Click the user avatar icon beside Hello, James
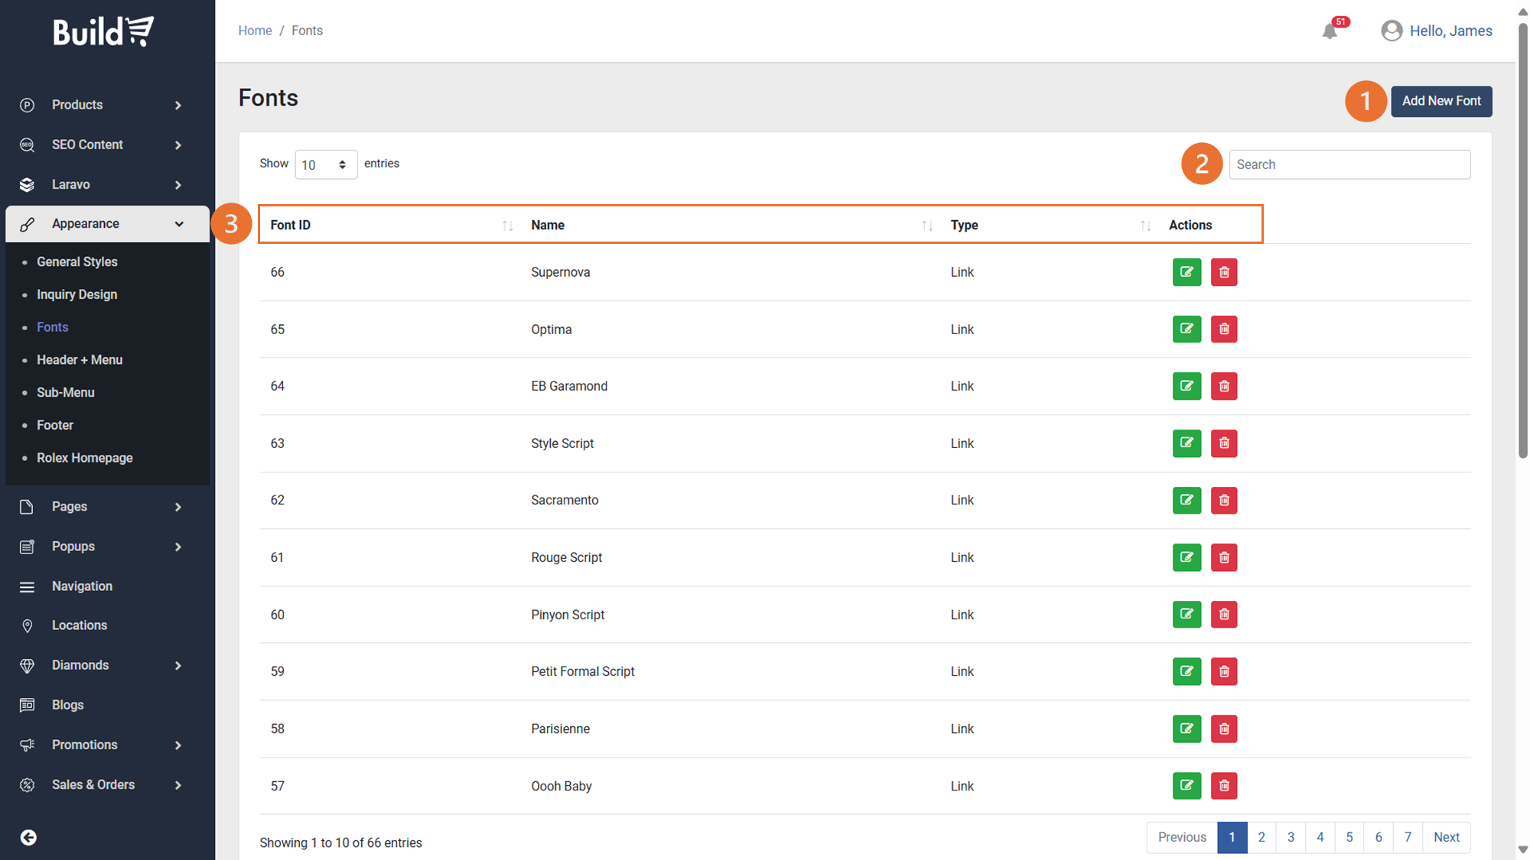1530x860 pixels. click(1392, 31)
